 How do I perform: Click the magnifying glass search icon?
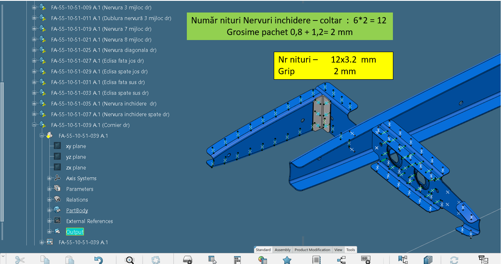[130, 260]
